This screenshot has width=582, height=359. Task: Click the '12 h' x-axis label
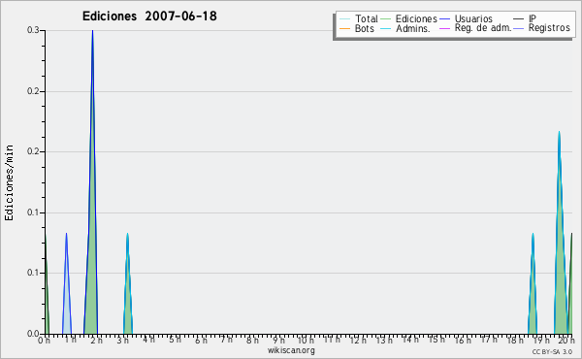[x=358, y=340]
